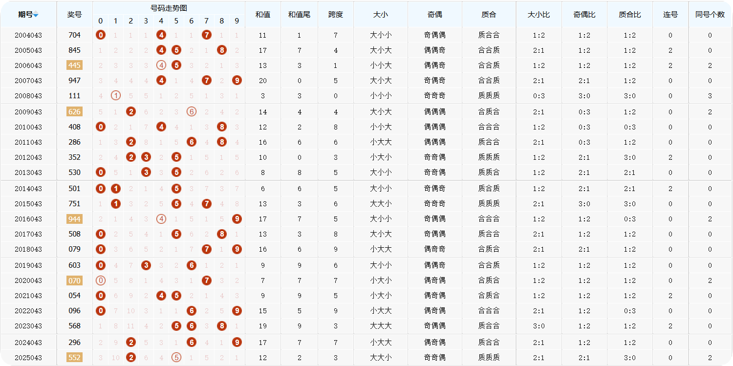This screenshot has width=733, height=366.
Task: Click red ball 8 in row 2005043
Action: [222, 50]
